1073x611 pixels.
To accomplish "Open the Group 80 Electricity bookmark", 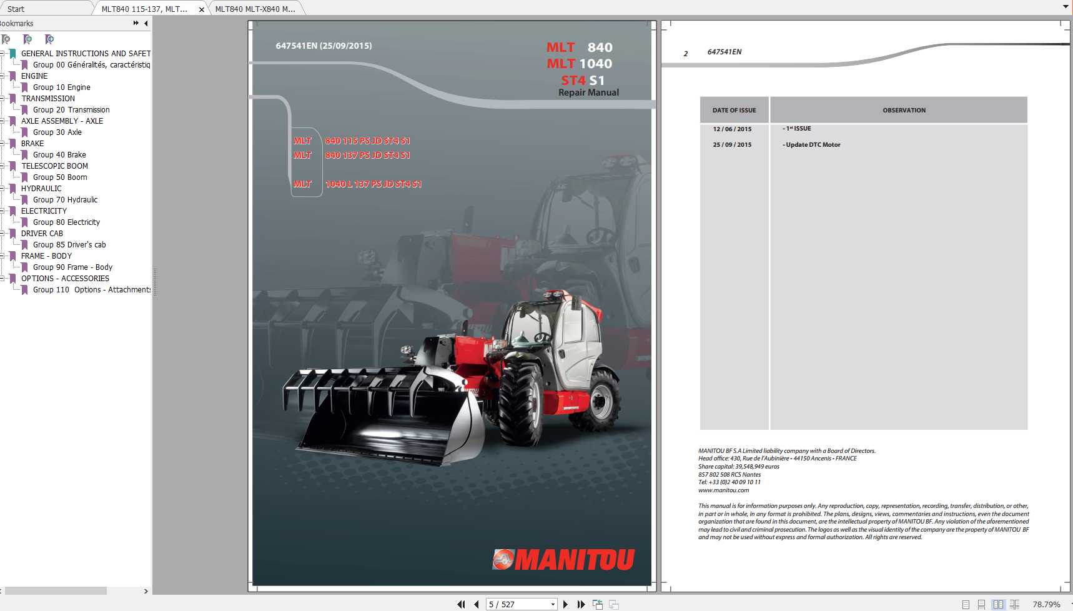I will [x=66, y=222].
